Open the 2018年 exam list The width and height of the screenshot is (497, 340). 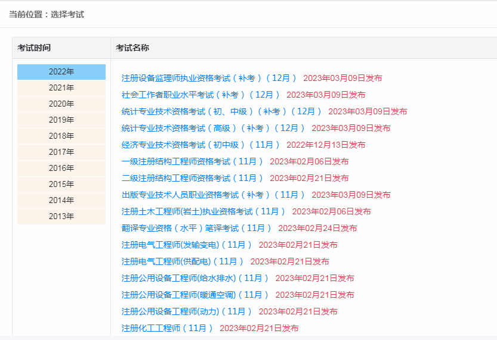pyautogui.click(x=61, y=136)
